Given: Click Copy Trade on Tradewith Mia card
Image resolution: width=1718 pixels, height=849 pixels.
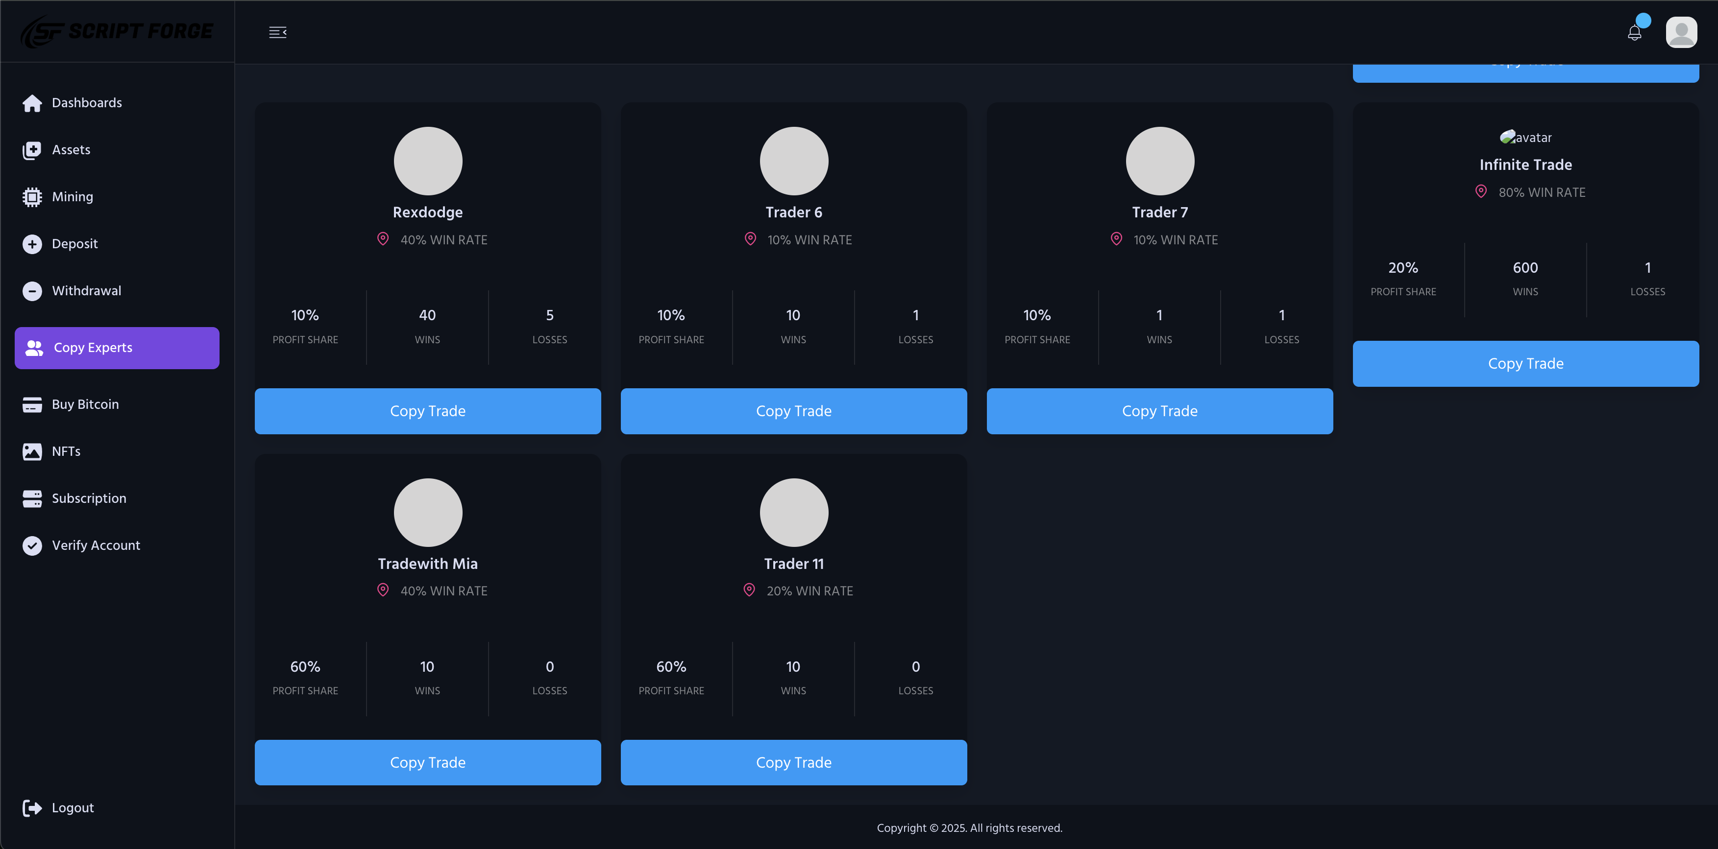Looking at the screenshot, I should coord(427,762).
